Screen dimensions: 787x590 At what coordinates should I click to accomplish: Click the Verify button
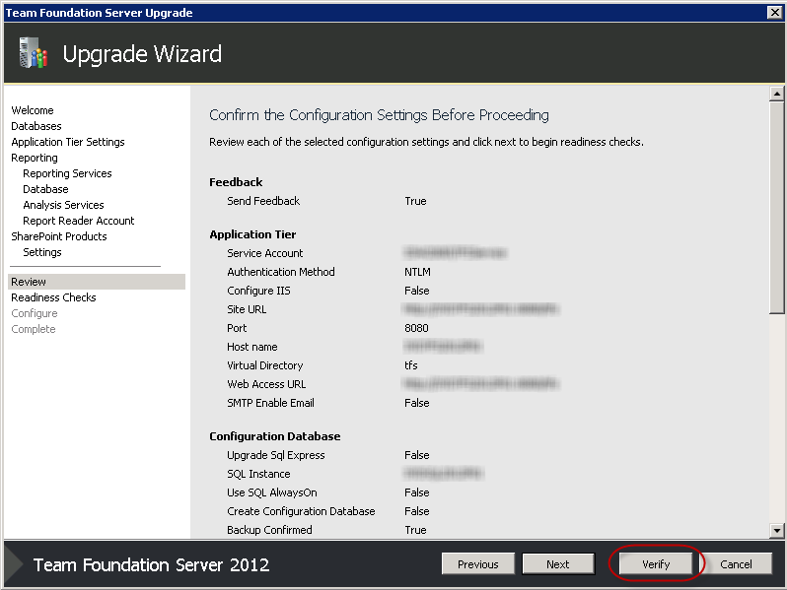point(656,564)
